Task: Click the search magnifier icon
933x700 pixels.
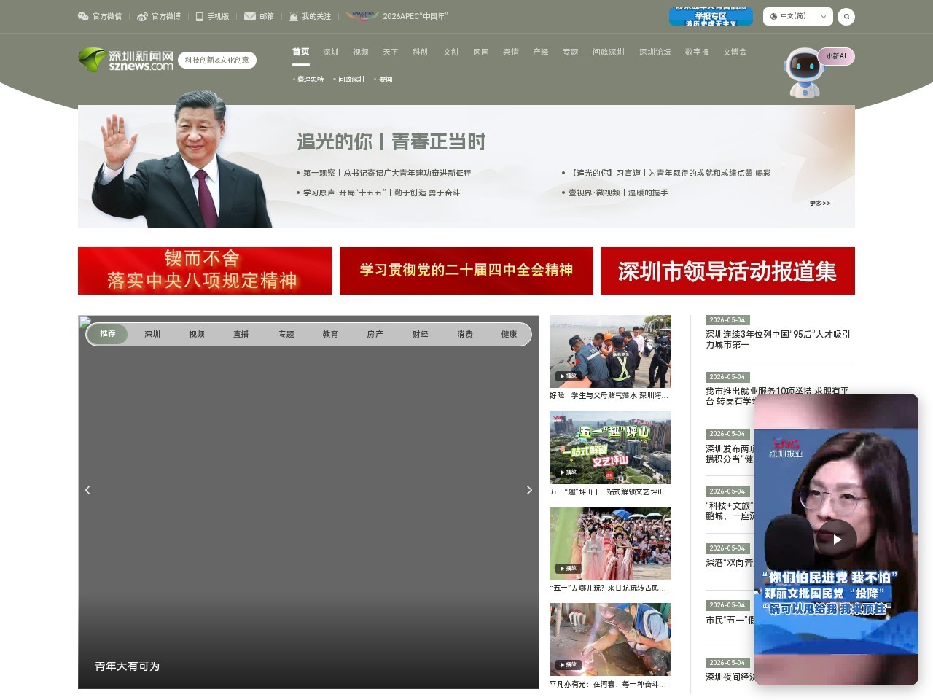Action: (x=846, y=16)
